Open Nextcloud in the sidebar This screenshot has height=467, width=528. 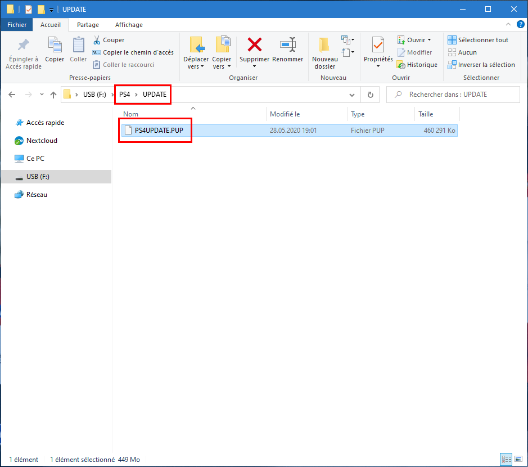36,141
